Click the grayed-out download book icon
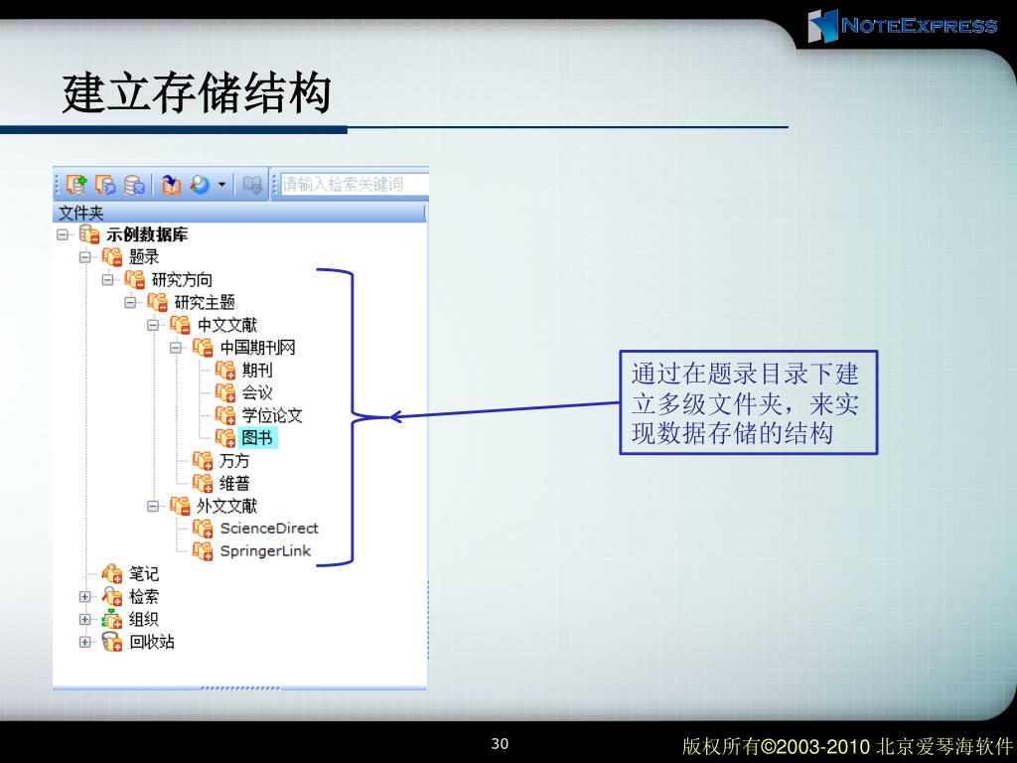This screenshot has width=1017, height=763. (x=251, y=185)
